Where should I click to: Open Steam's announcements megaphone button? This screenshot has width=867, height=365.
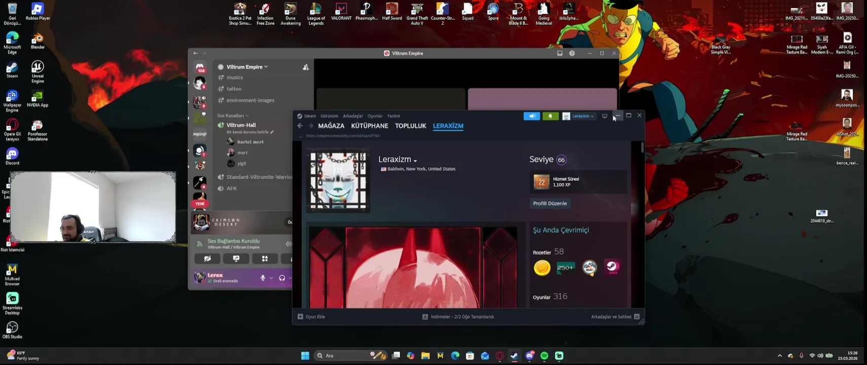click(531, 116)
